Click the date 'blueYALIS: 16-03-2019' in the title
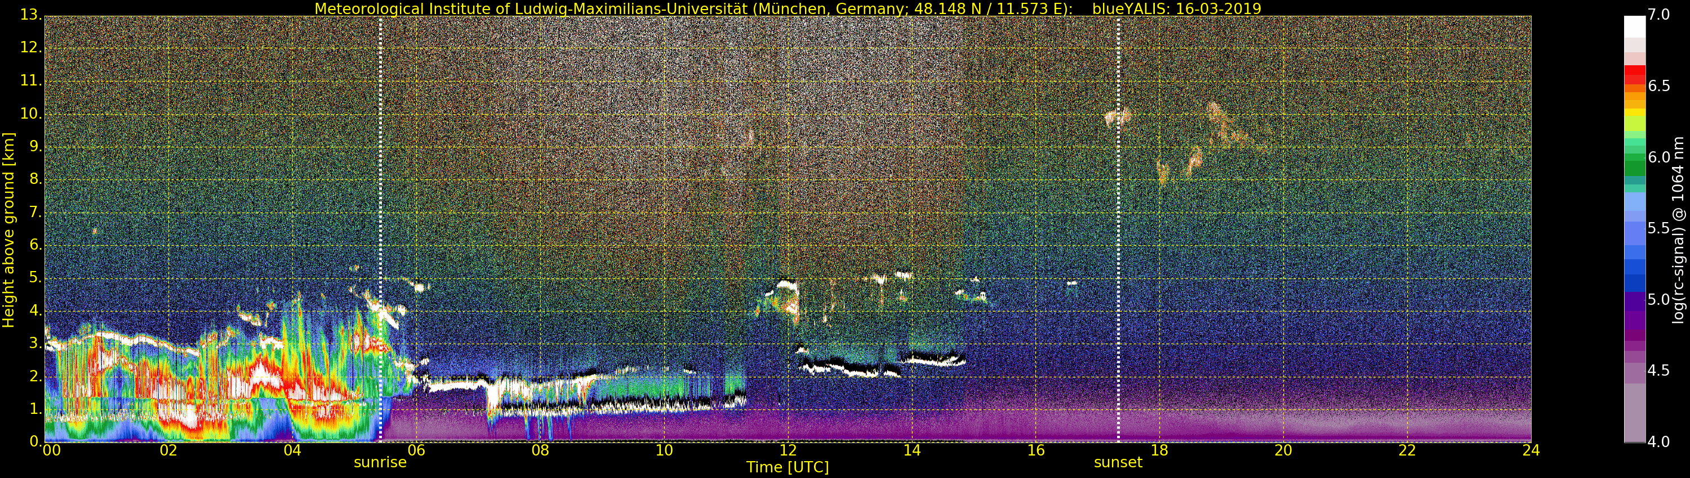The width and height of the screenshot is (1690, 478). click(x=1177, y=8)
